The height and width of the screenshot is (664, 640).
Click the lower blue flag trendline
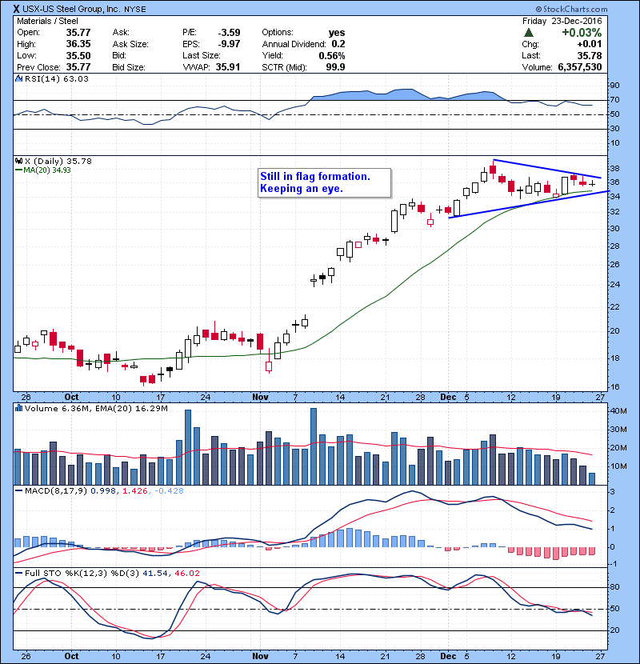pyautogui.click(x=520, y=206)
